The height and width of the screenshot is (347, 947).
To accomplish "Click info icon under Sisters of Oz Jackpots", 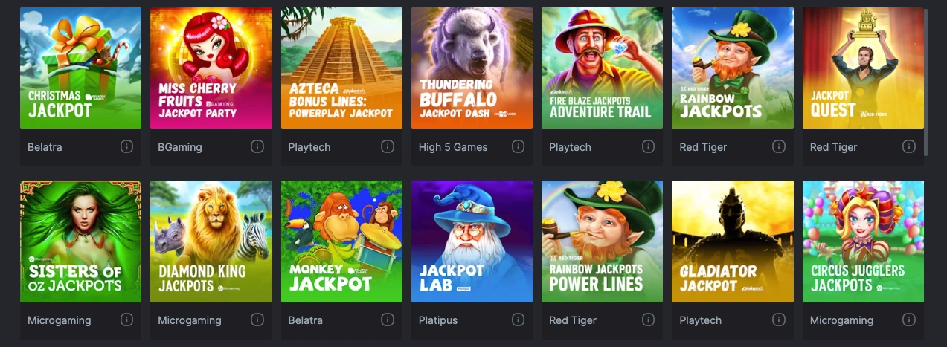I will tap(126, 320).
